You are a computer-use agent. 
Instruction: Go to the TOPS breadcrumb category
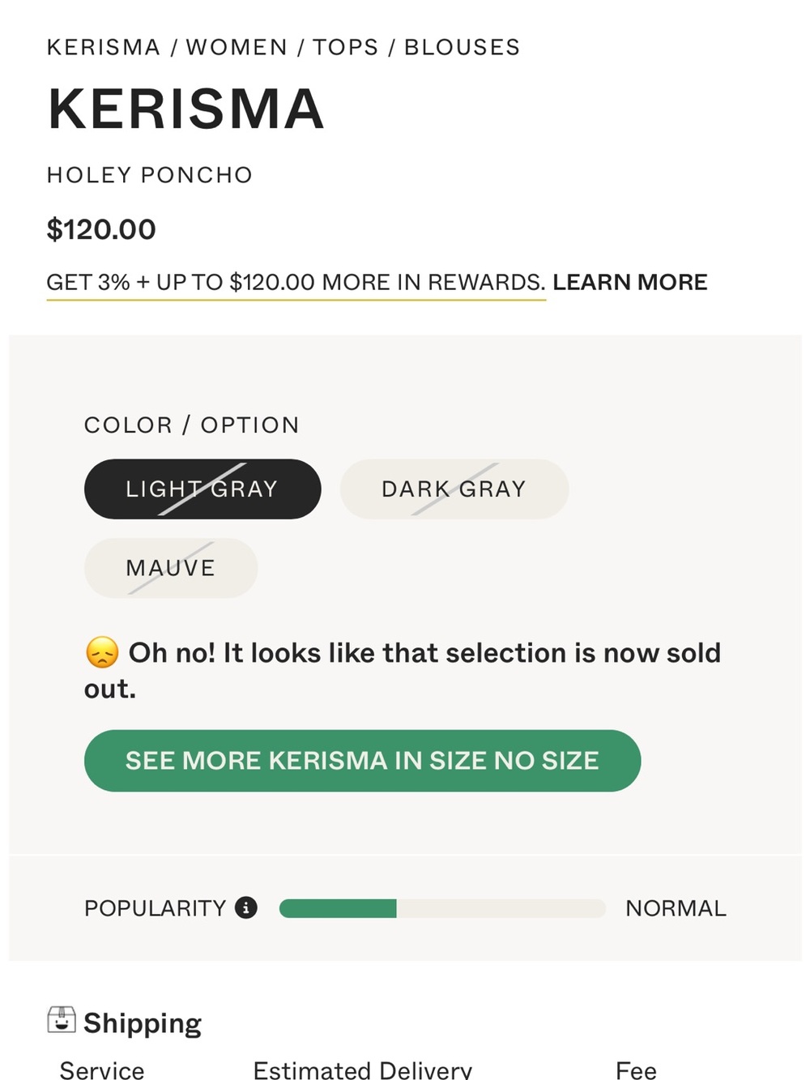point(346,47)
